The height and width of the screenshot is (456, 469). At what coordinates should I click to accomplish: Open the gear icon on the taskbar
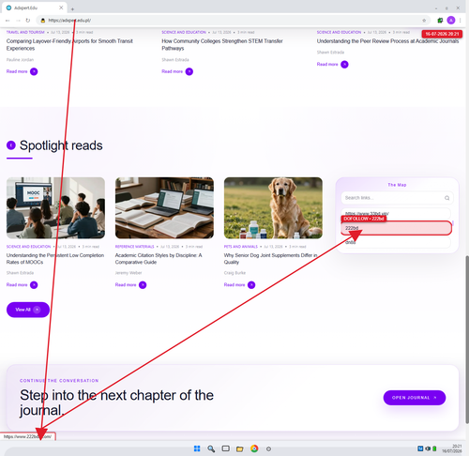click(x=268, y=449)
